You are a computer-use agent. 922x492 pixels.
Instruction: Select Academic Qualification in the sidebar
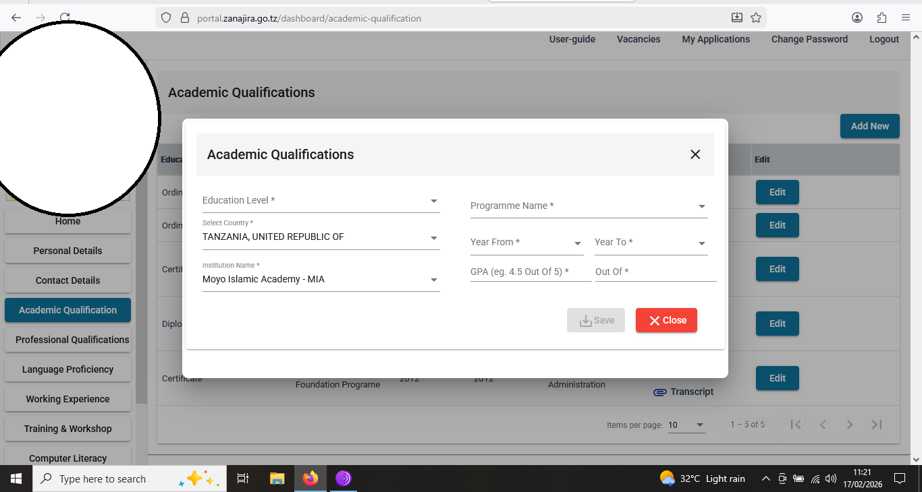coord(67,310)
